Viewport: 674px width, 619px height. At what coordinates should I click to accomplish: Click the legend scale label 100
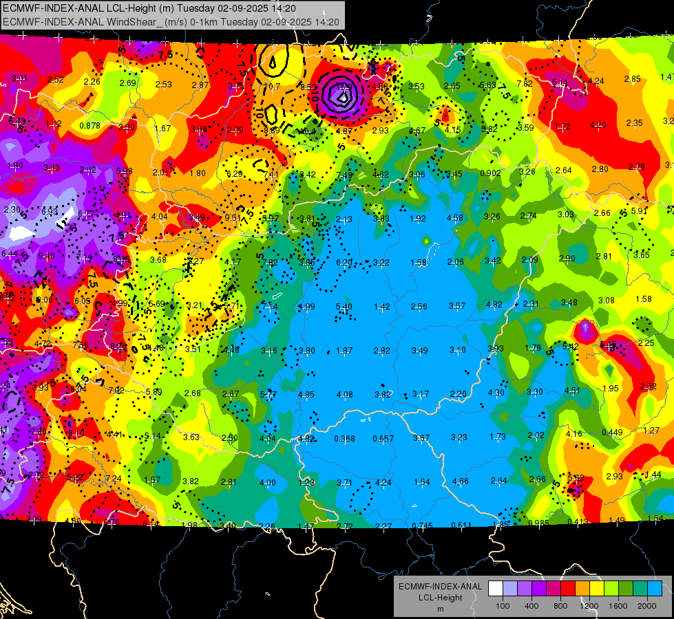(x=503, y=606)
